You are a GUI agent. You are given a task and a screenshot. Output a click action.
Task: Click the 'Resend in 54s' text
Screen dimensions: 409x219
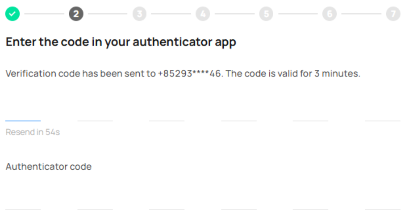(x=33, y=132)
